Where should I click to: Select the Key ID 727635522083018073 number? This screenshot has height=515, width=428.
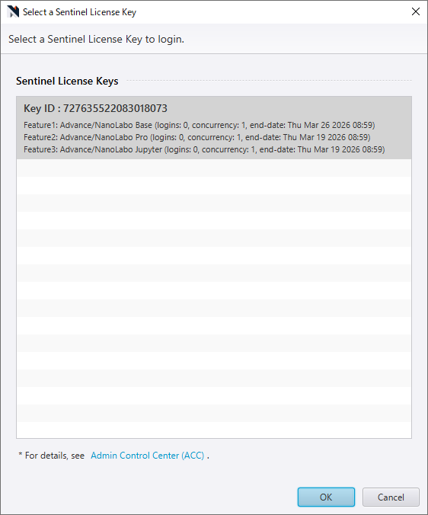click(x=115, y=108)
